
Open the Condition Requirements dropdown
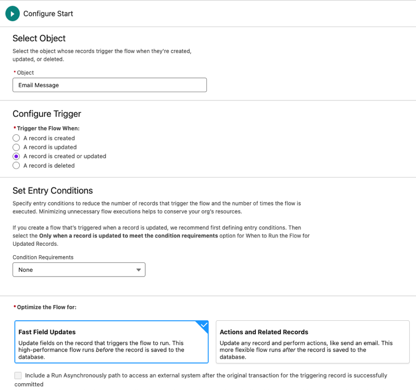(79, 270)
